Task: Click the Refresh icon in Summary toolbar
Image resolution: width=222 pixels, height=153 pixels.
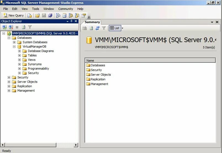Action: [91, 28]
